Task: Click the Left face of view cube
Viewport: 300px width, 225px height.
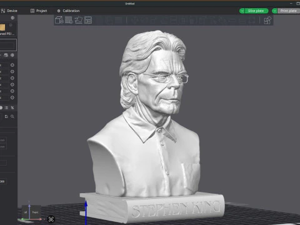Action: click(26, 212)
